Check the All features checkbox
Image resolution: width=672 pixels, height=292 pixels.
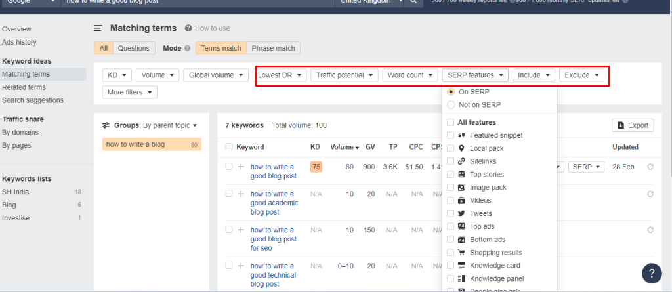[x=450, y=122]
